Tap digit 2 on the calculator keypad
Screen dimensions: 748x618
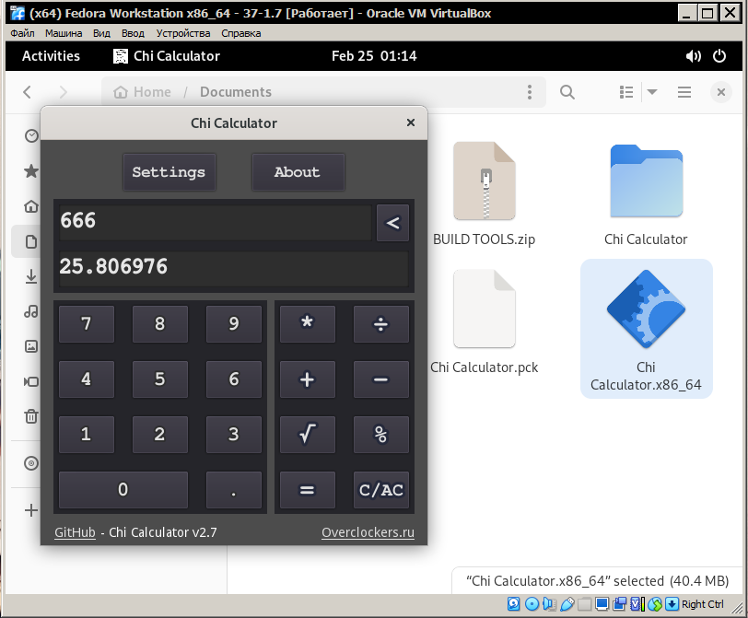click(x=159, y=435)
